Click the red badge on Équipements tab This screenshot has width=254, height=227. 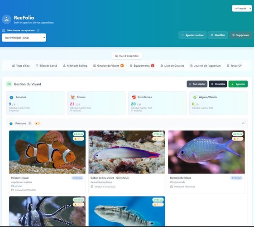(153, 65)
